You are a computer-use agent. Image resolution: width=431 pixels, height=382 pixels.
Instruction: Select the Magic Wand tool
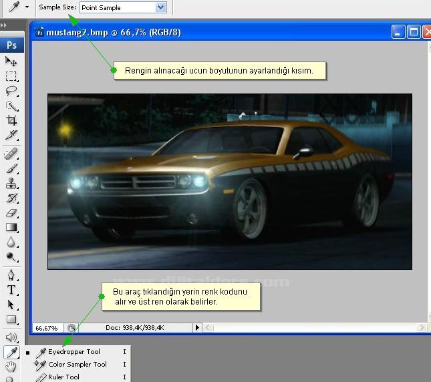[11, 106]
